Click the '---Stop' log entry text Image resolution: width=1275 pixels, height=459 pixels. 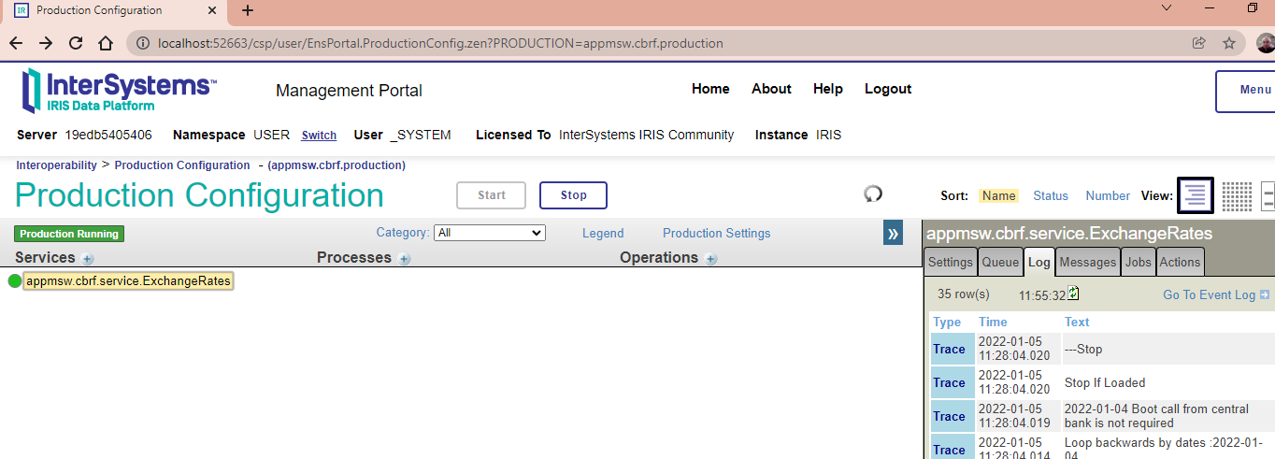point(1083,349)
